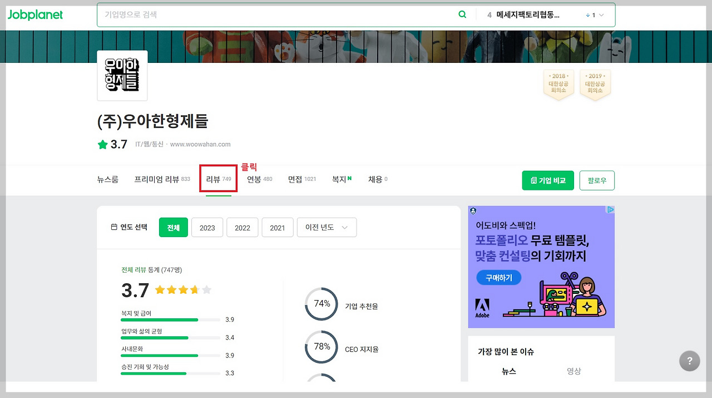Viewport: 712px width, 398px height.
Task: Select the 뉴스 tab under 가장 많이 본 이슈
Action: coord(508,371)
